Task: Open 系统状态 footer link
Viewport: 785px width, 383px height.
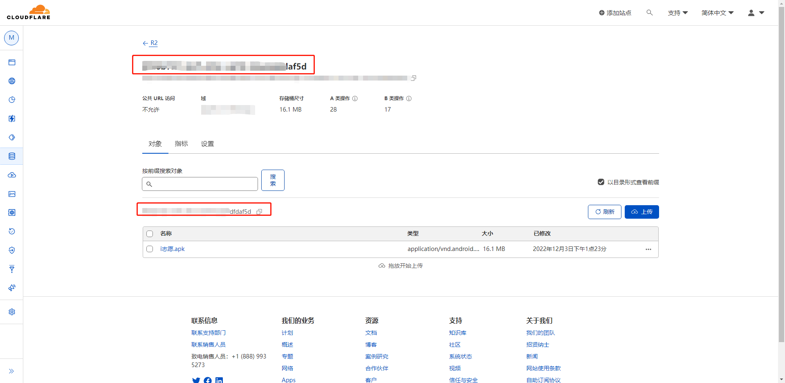Action: click(461, 356)
